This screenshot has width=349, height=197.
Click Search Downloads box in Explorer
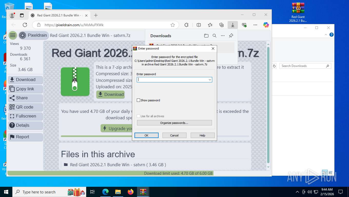coord(305,66)
